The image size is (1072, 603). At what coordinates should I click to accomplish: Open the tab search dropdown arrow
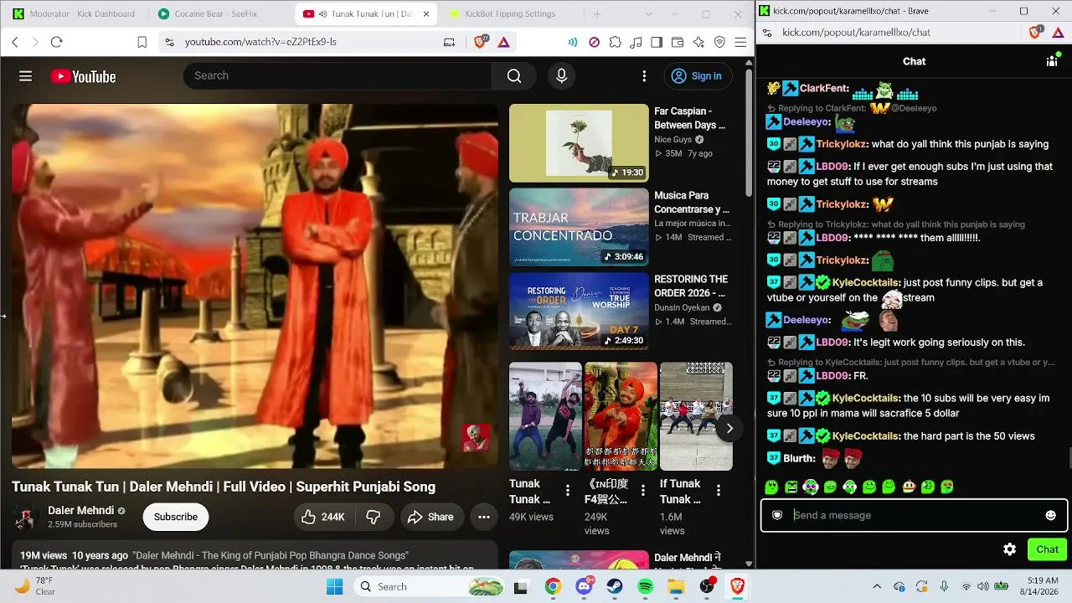tap(649, 14)
